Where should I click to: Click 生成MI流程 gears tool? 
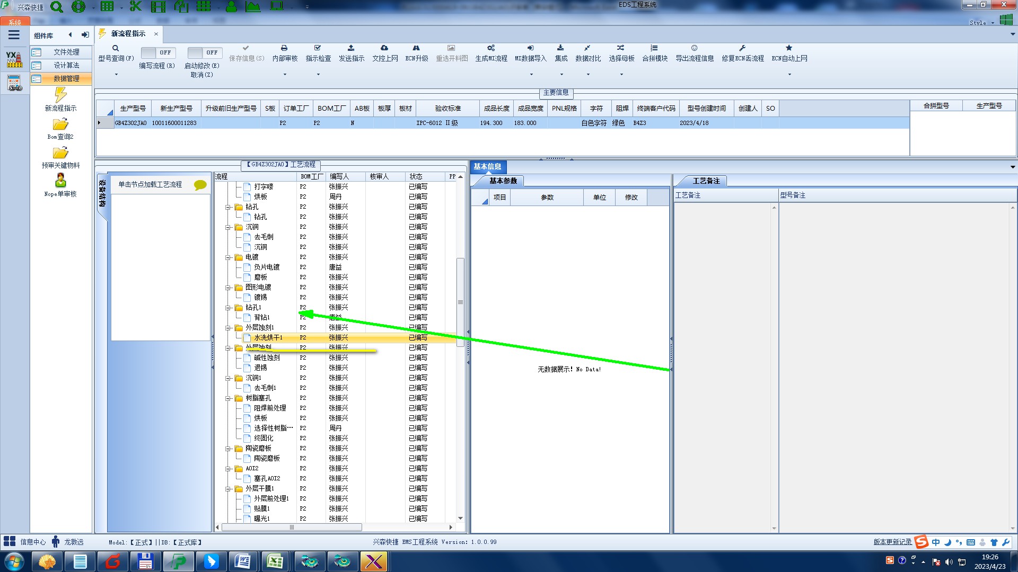[491, 53]
